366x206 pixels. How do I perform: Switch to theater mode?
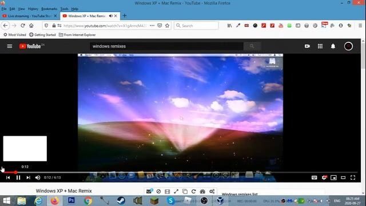coord(343,178)
